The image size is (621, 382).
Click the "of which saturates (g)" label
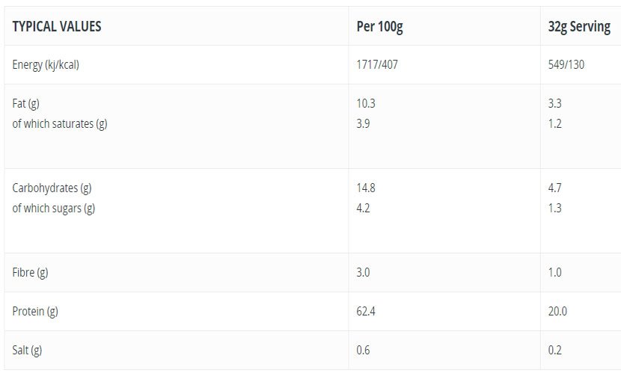click(60, 123)
